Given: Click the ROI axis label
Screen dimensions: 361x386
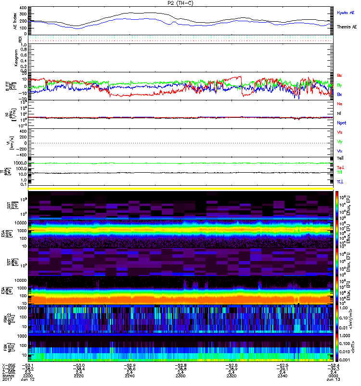Looking at the screenshot, I should [x=20, y=39].
